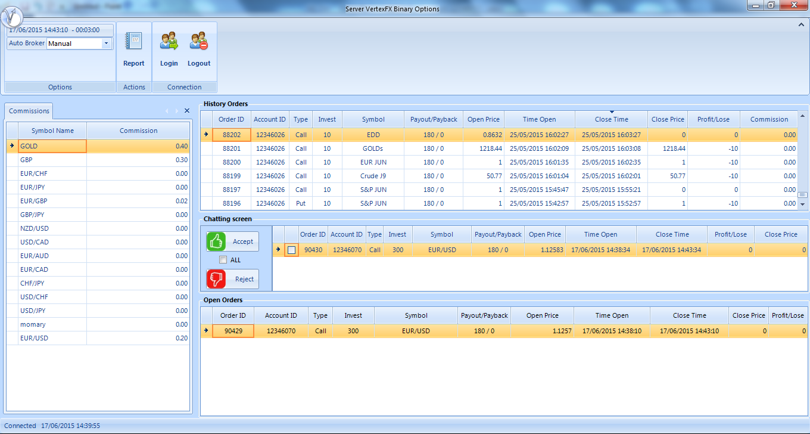Select the GOLD commission row

[x=98, y=146]
